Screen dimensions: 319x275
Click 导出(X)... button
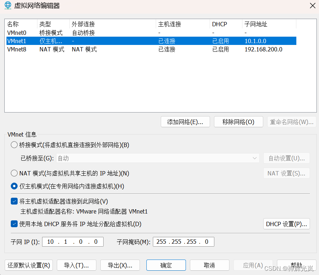tap(120, 265)
